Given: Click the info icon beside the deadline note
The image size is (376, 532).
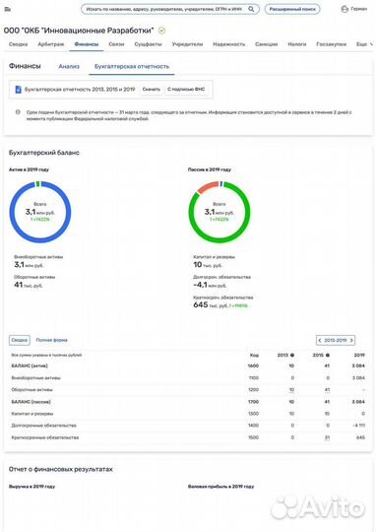Looking at the screenshot, I should click(x=18, y=112).
